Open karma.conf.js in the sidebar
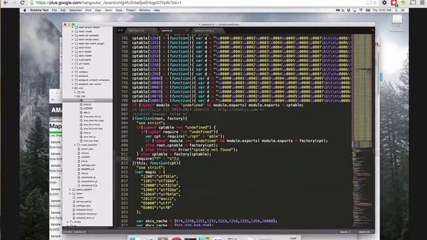Viewport: 427px width, 240px height. coord(83,201)
